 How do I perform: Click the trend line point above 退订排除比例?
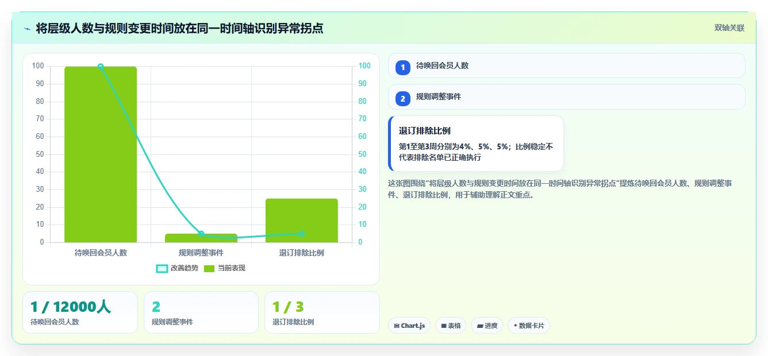pos(302,234)
